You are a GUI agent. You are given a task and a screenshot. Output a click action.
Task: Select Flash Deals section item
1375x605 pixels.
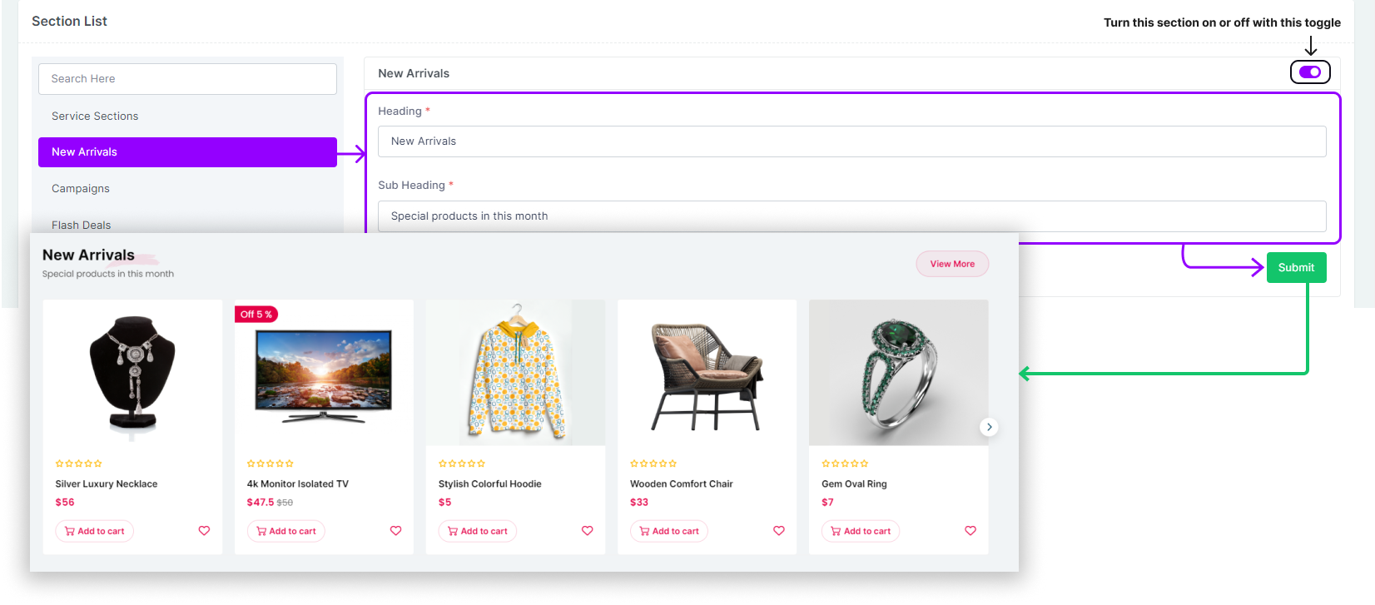click(82, 225)
